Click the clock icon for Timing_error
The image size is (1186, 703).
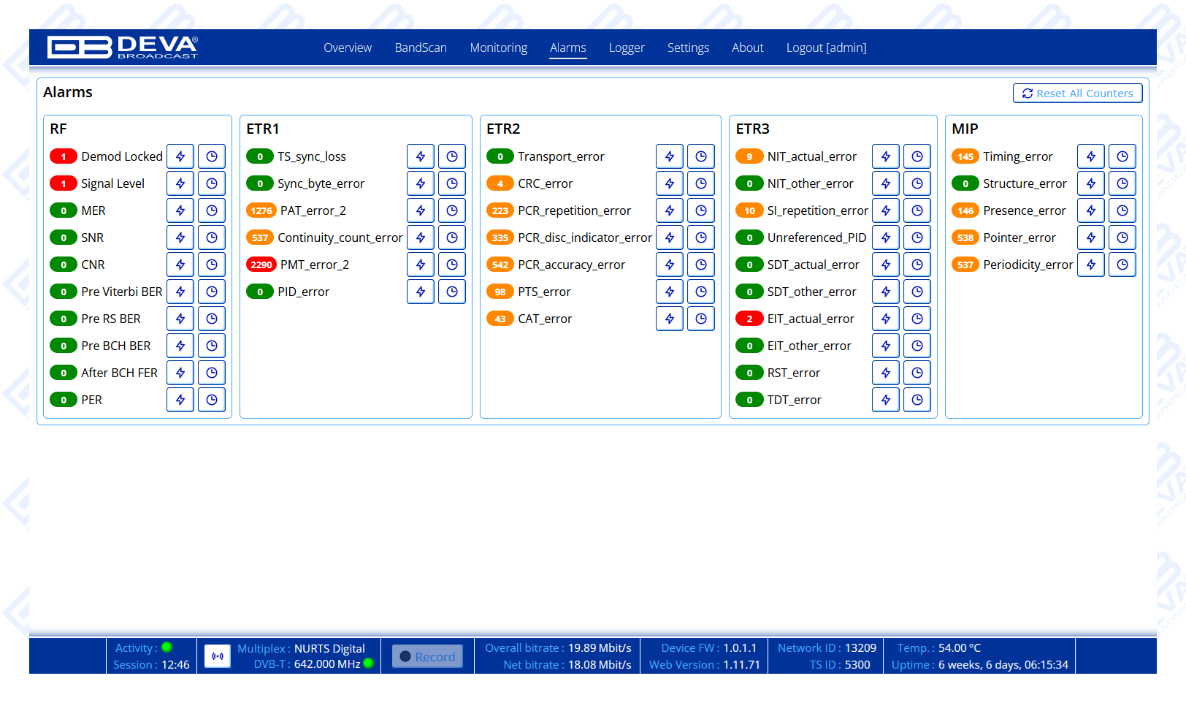(1122, 156)
